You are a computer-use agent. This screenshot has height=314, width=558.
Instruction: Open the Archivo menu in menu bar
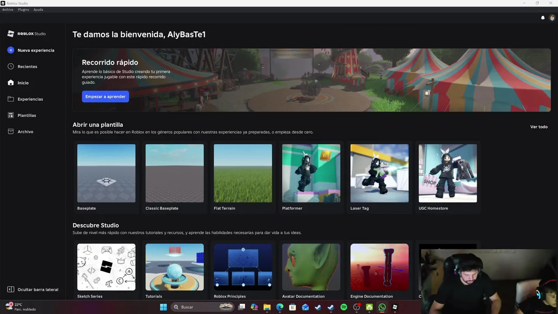point(7,10)
